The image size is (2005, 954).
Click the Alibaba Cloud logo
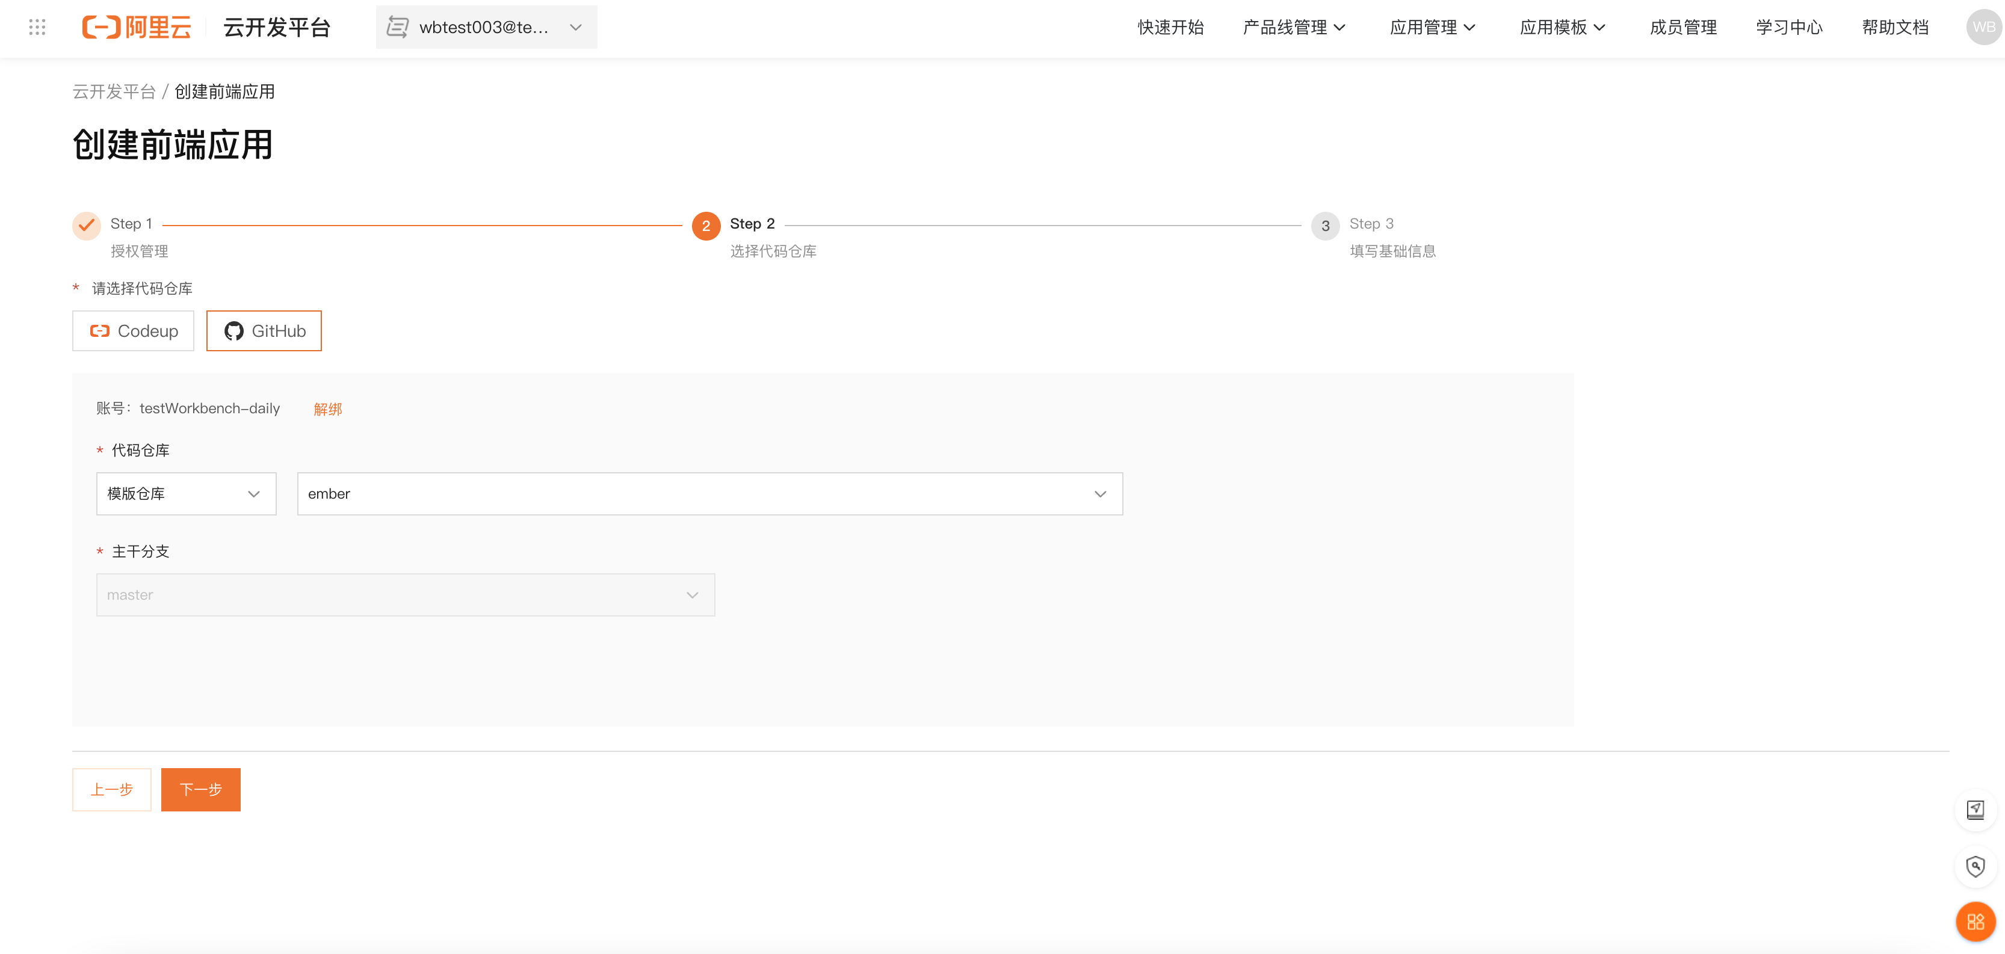136,26
